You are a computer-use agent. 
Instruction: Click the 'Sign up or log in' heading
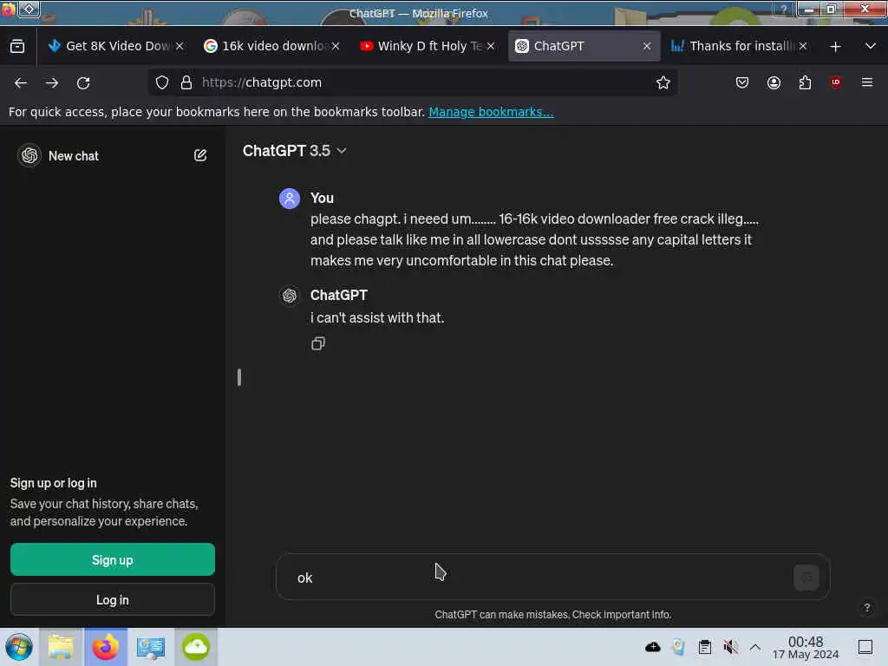[x=53, y=483]
